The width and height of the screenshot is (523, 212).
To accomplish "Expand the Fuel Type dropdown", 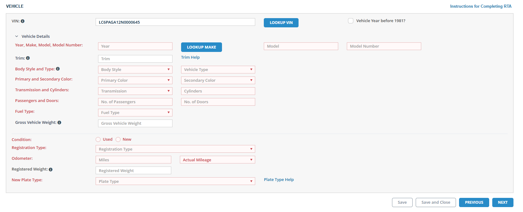I will (x=135, y=113).
